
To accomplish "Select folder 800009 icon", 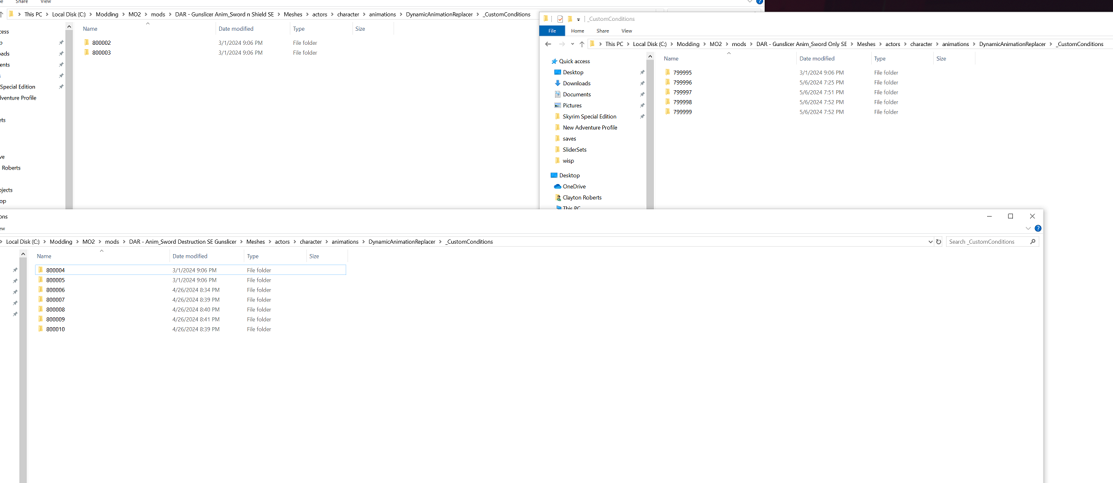I will coord(41,319).
